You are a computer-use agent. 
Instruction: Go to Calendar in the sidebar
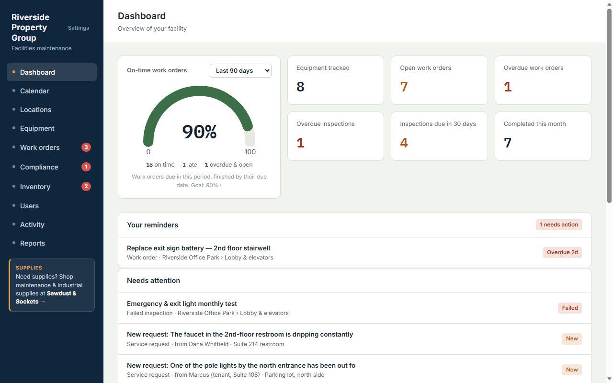(x=52, y=91)
